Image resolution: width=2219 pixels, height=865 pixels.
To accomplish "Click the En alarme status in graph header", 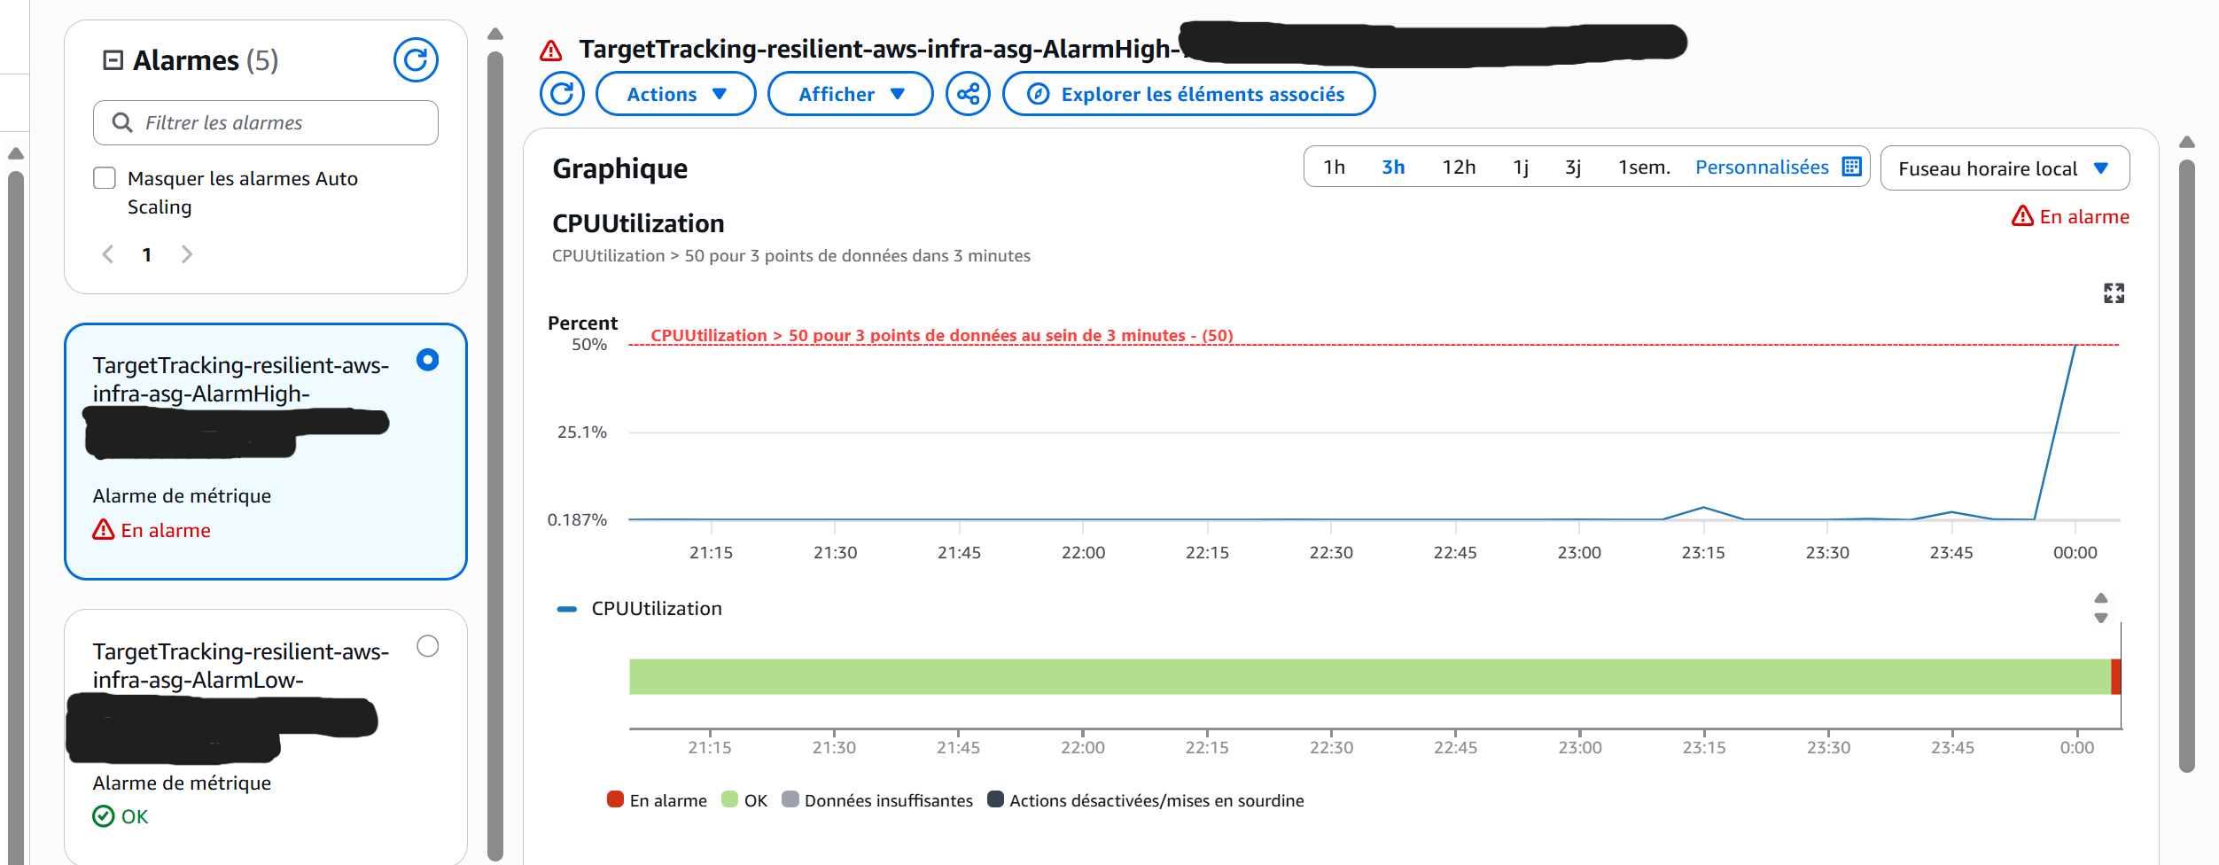I will 2070,216.
